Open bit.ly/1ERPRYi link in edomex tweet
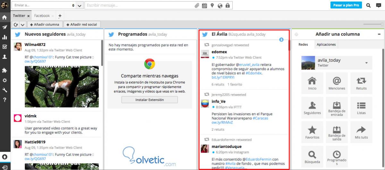385x170 pixels. point(223,77)
